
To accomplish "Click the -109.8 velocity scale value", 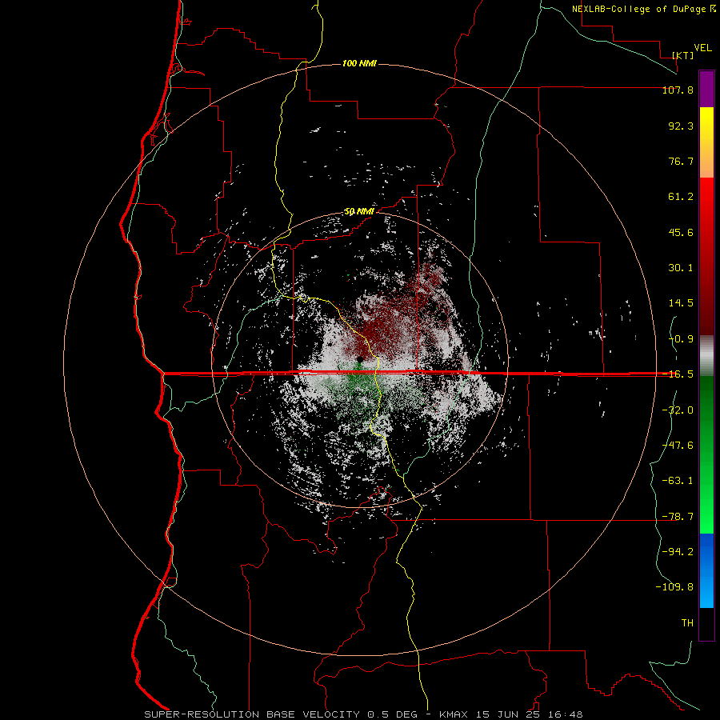I will pyautogui.click(x=674, y=587).
